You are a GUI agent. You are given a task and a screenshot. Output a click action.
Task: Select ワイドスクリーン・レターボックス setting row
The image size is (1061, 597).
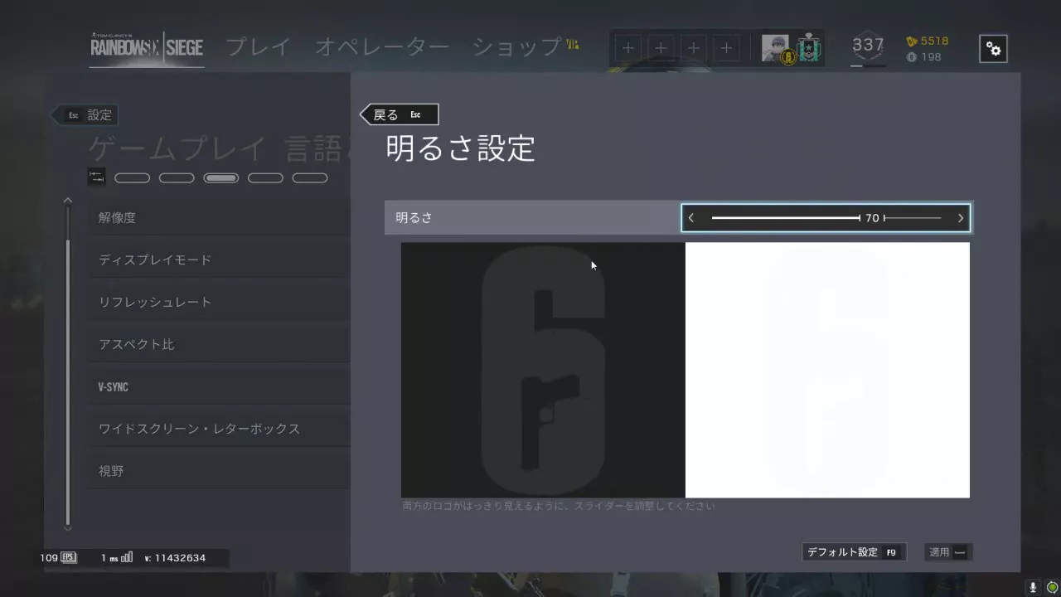[x=220, y=429]
